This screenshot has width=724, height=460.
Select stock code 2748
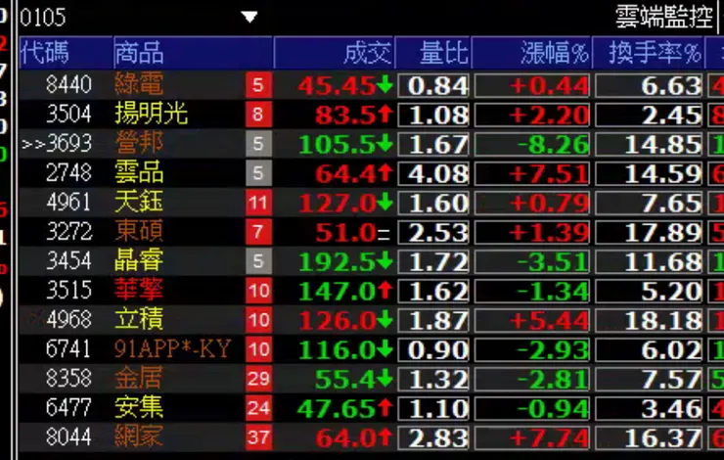click(x=68, y=173)
